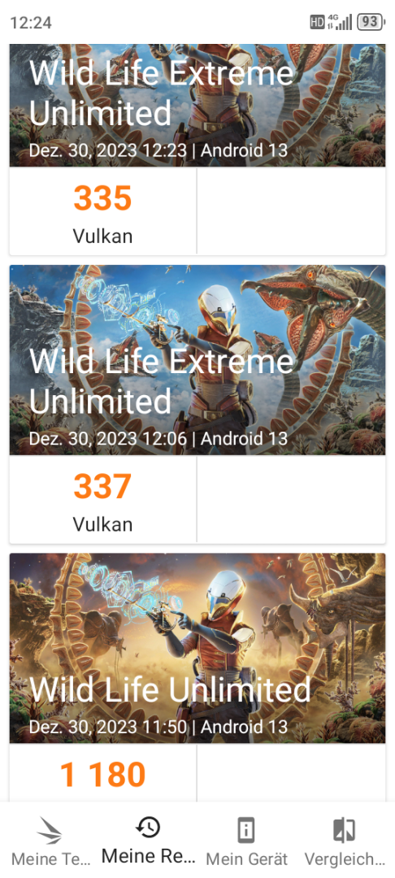Open the Meine Tests tab icon
The height and width of the screenshot is (878, 395).
[50, 830]
